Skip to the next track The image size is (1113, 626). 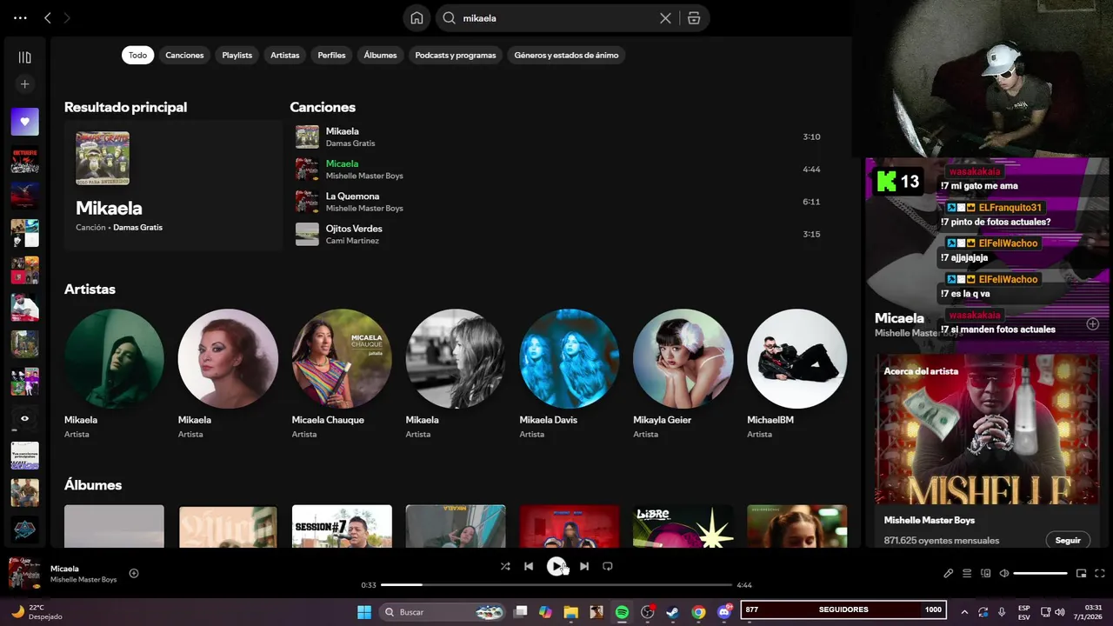pos(584,566)
